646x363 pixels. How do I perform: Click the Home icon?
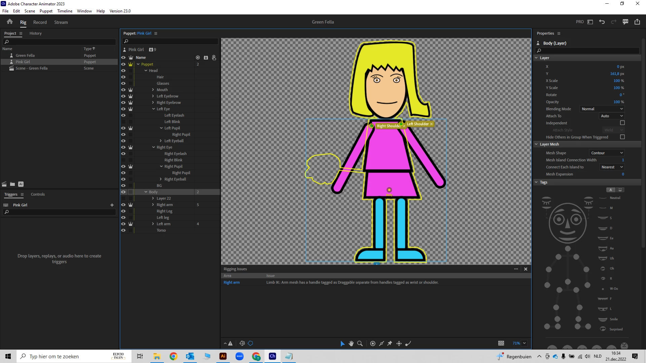[10, 22]
